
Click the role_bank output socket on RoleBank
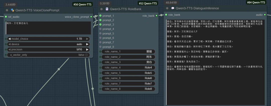(157, 16)
